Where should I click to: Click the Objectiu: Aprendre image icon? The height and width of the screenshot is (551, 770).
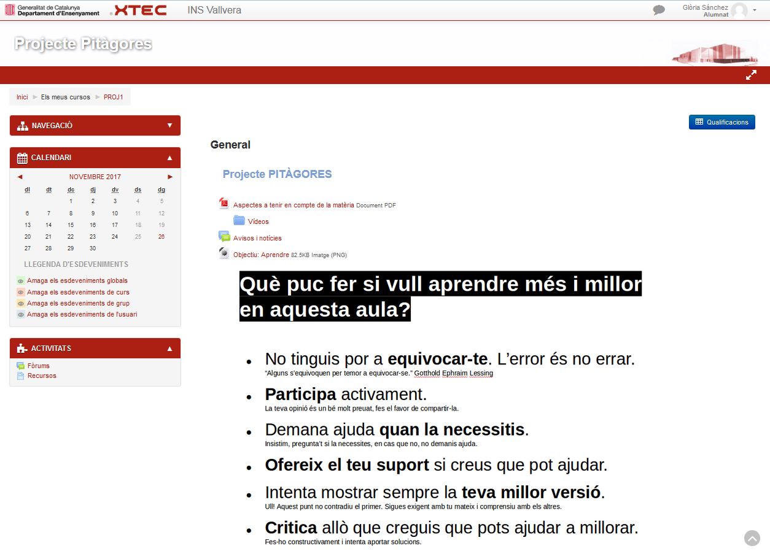pos(224,253)
